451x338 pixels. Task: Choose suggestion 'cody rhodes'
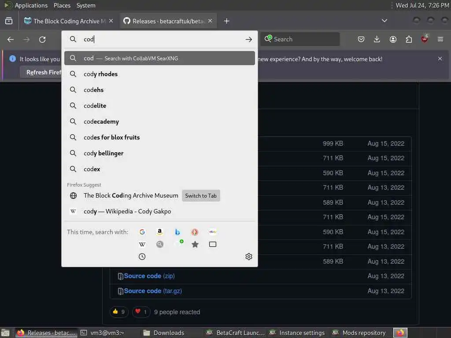(159, 74)
